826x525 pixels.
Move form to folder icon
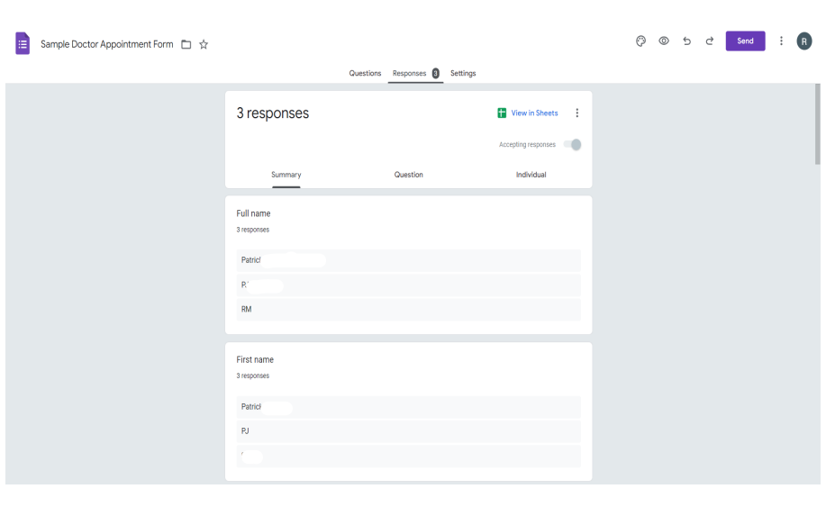[x=186, y=44]
